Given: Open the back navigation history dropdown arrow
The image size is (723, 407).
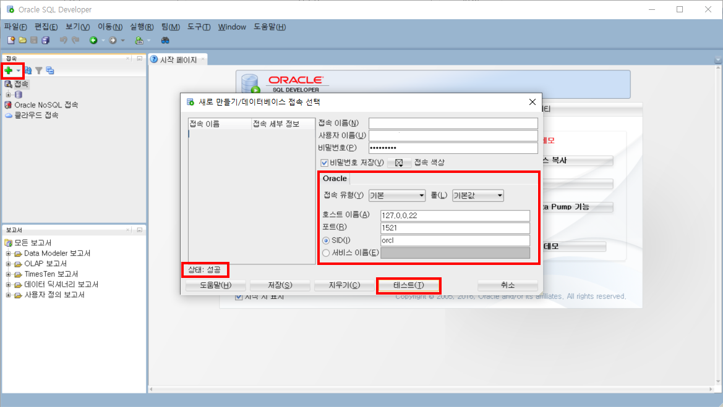Looking at the screenshot, I should (103, 41).
